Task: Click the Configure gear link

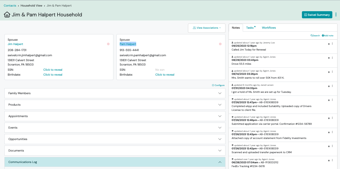Action: (x=218, y=85)
